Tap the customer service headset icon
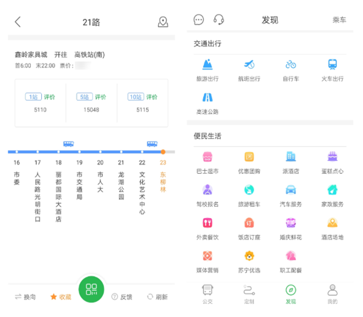This screenshot has width=363, height=317. point(219,20)
